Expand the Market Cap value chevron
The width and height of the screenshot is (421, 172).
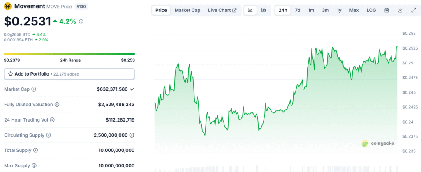(x=132, y=89)
